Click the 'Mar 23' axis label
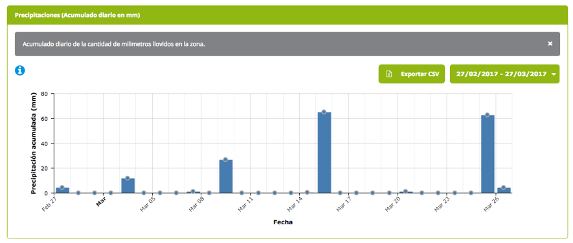 (442, 204)
